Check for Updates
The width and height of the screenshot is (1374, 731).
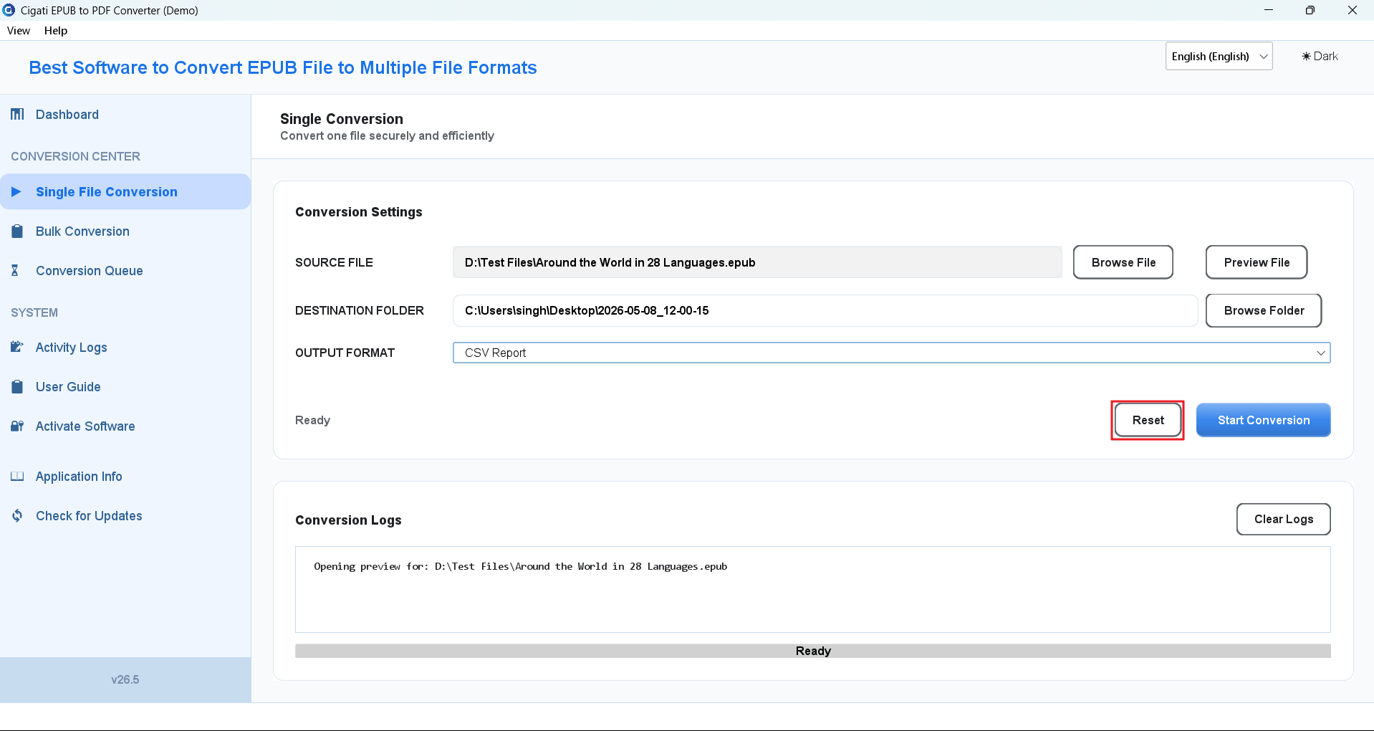[x=125, y=516]
